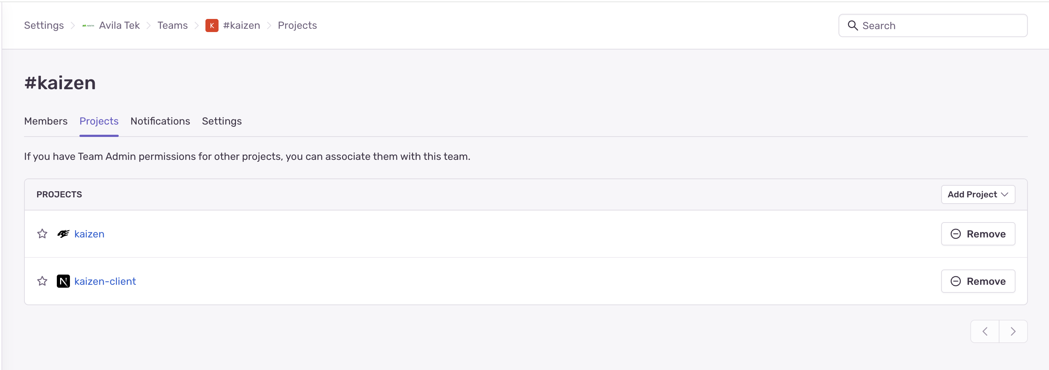Navigate to Teams in breadcrumb
Image resolution: width=1049 pixels, height=370 pixels.
point(172,25)
